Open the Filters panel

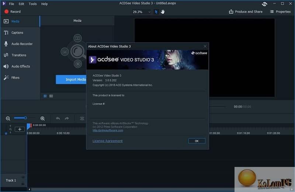click(20, 78)
